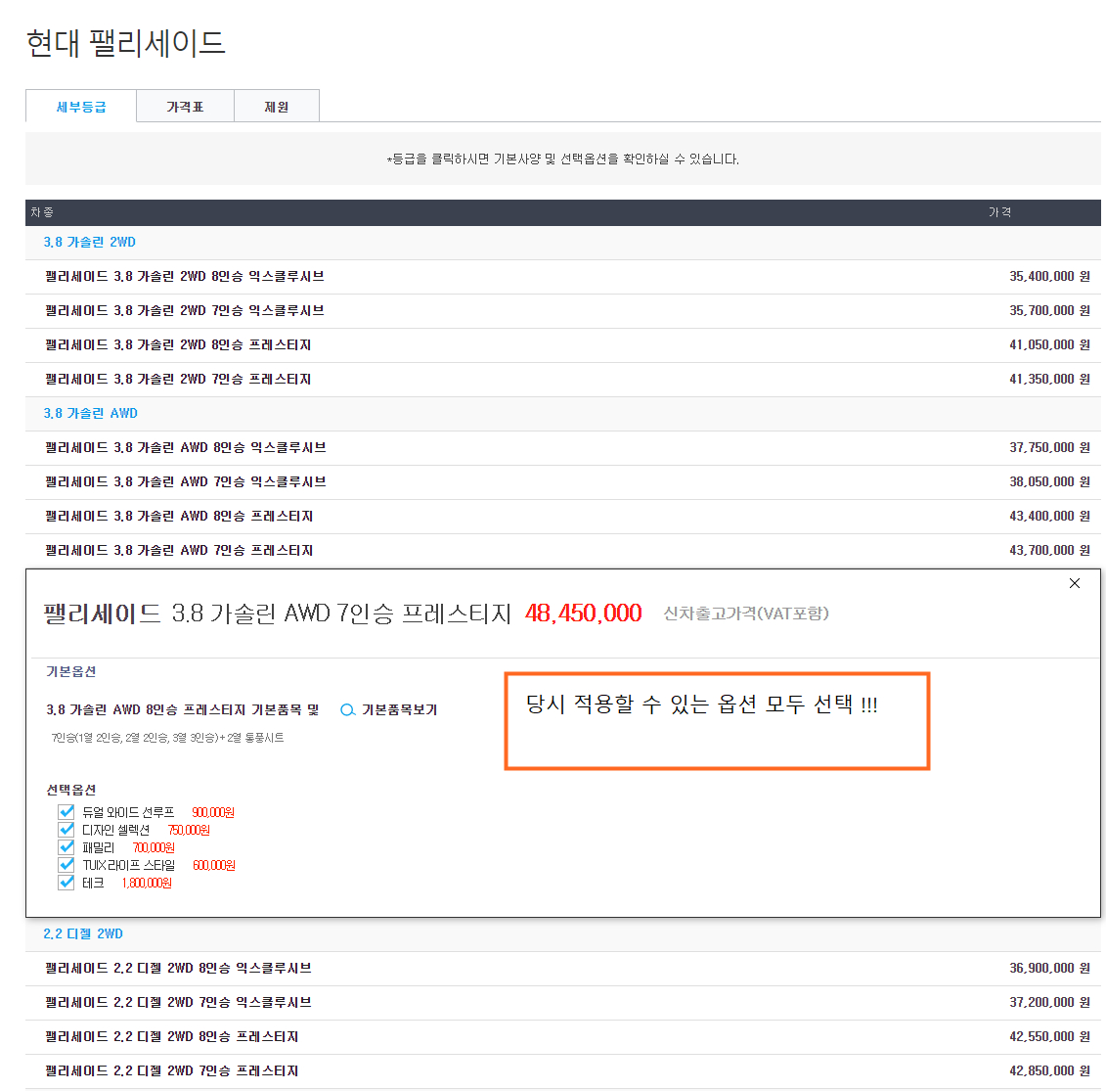
Task: Uncheck the 패밀리 option checkbox
Action: coord(66,846)
